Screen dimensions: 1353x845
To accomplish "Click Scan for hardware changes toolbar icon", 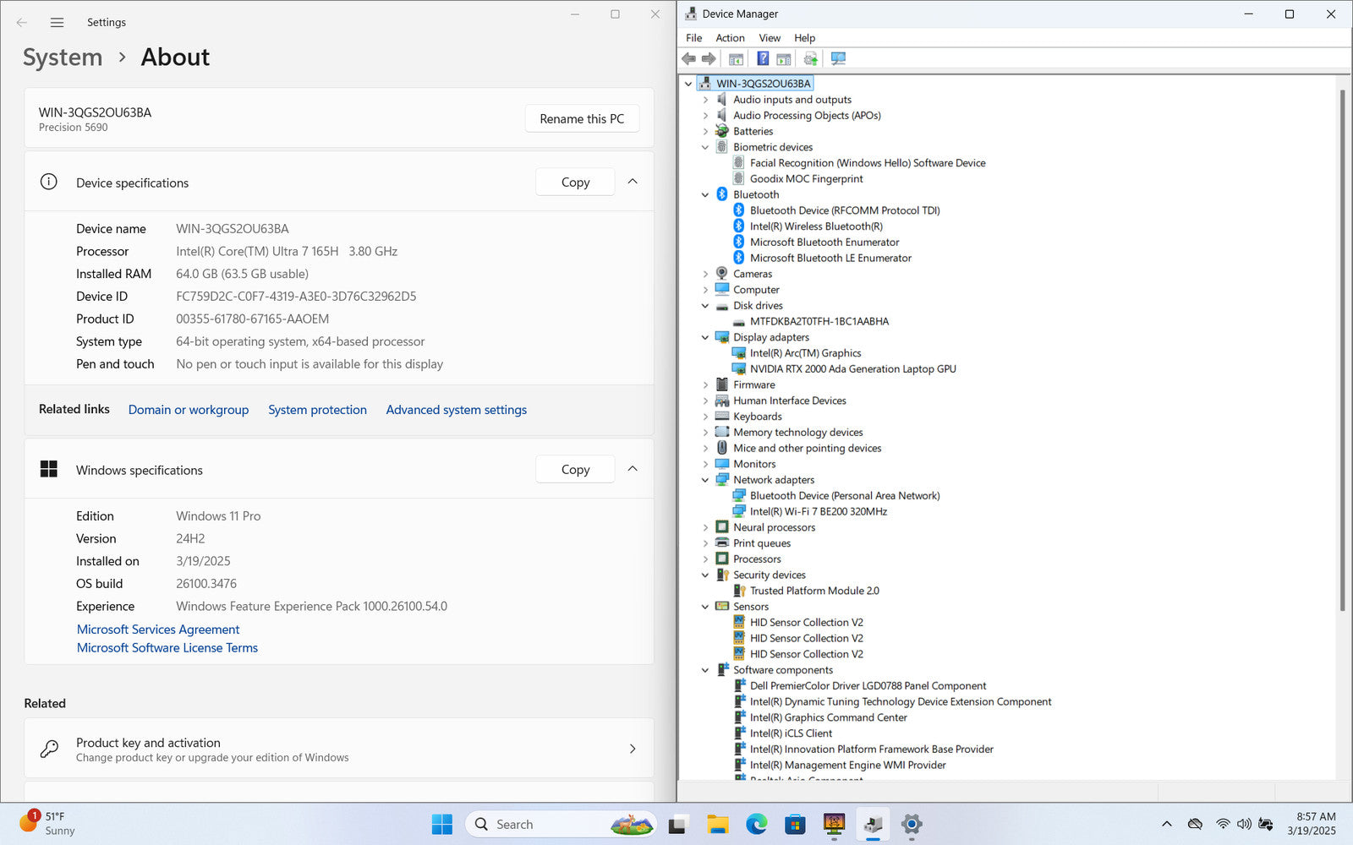I will [x=838, y=58].
